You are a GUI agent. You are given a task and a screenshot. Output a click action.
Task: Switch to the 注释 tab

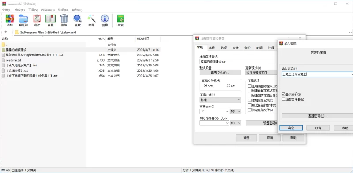pyautogui.click(x=271, y=48)
